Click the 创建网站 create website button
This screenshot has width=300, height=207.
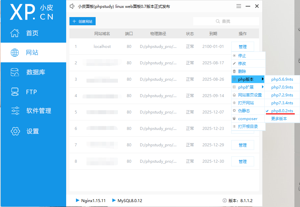click(83, 21)
